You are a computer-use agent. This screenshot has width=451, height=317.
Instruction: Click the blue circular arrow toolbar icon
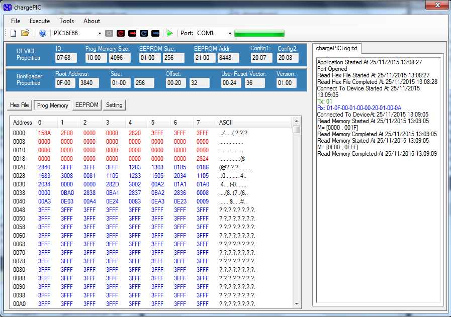pyautogui.click(x=144, y=33)
